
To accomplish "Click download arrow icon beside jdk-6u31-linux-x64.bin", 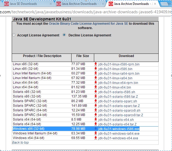I will coord(96,87).
